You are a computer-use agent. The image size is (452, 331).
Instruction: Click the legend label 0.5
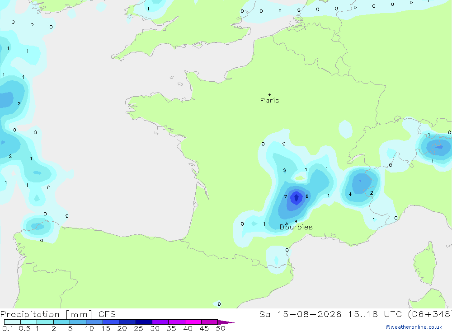coord(24,328)
